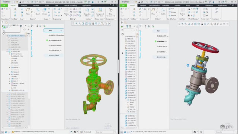The height and width of the screenshot is (134, 238).
Task: Open Manikin tab in right window
Action: [177, 5]
